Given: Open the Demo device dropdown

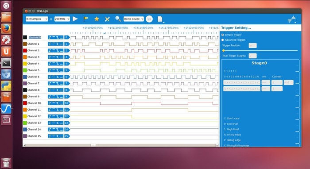Looking at the screenshot, I should pyautogui.click(x=134, y=19).
